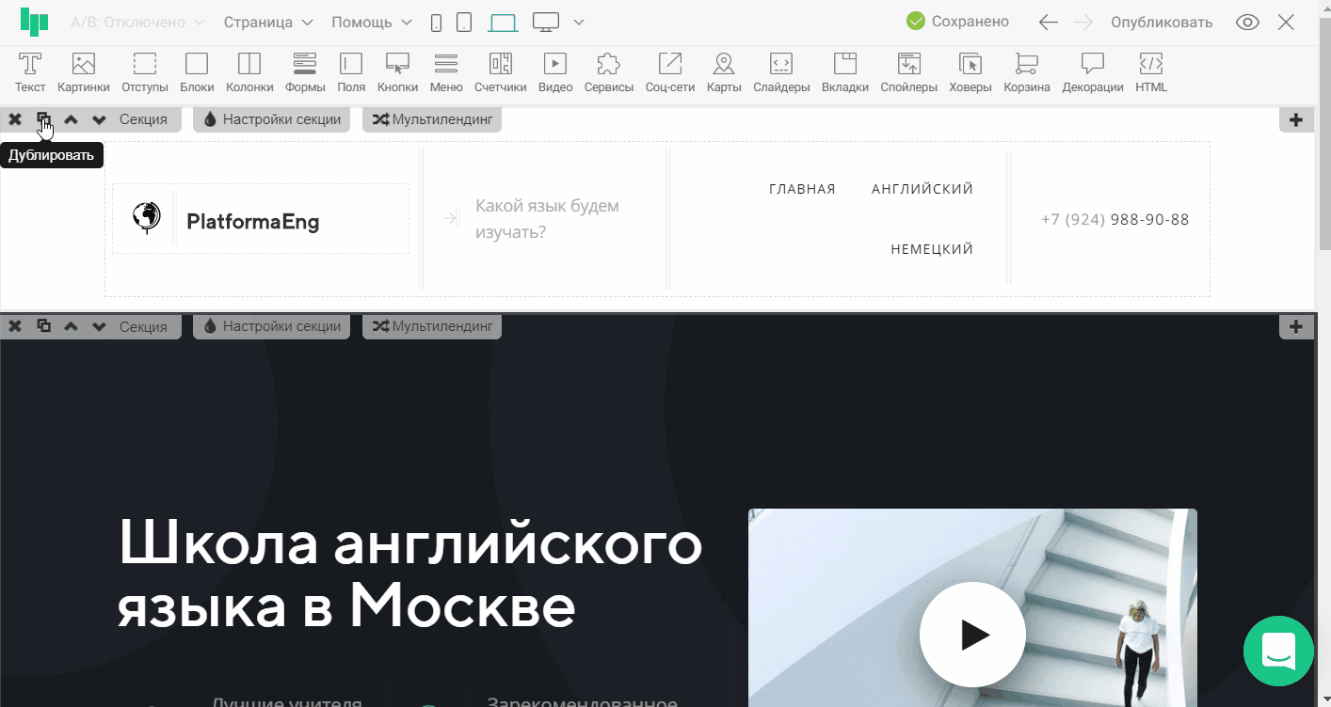The image size is (1331, 707).
Task: Add a Колонки columns element
Action: (x=249, y=72)
